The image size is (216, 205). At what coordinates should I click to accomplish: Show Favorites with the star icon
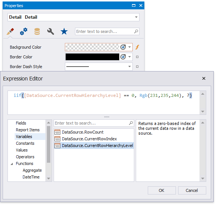click(x=64, y=31)
